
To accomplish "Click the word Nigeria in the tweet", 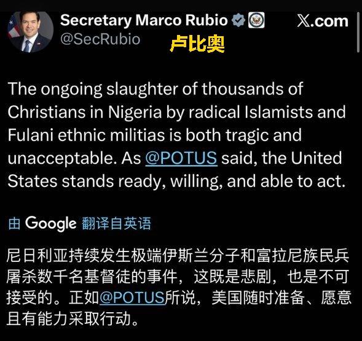I will click(135, 112).
